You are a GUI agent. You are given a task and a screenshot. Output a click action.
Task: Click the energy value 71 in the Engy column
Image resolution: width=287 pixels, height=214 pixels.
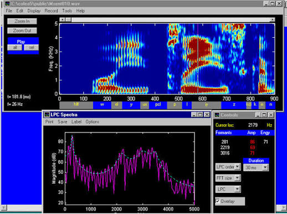[x=265, y=142]
